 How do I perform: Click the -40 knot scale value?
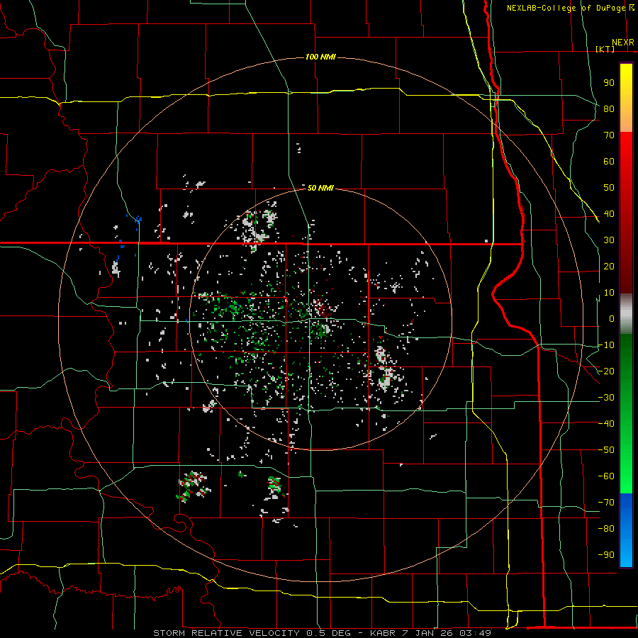point(606,424)
